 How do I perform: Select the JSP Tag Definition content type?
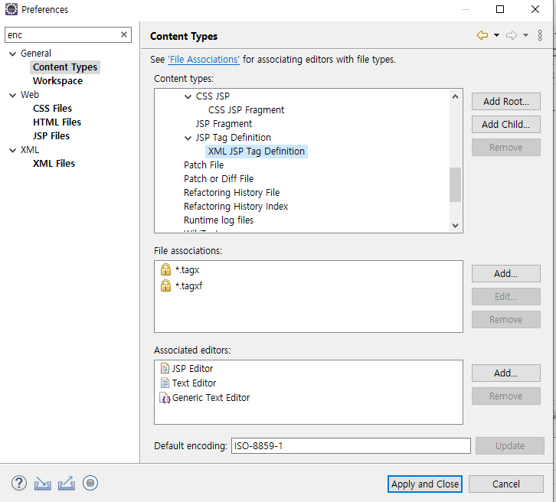coord(234,138)
